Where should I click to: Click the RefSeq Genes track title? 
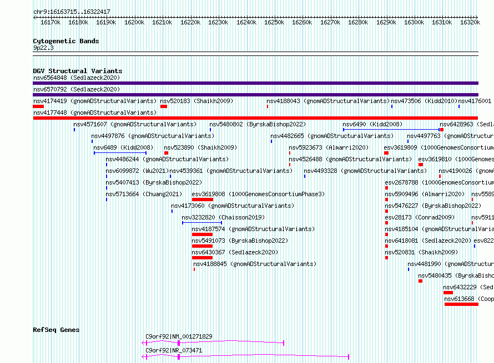[56, 330]
